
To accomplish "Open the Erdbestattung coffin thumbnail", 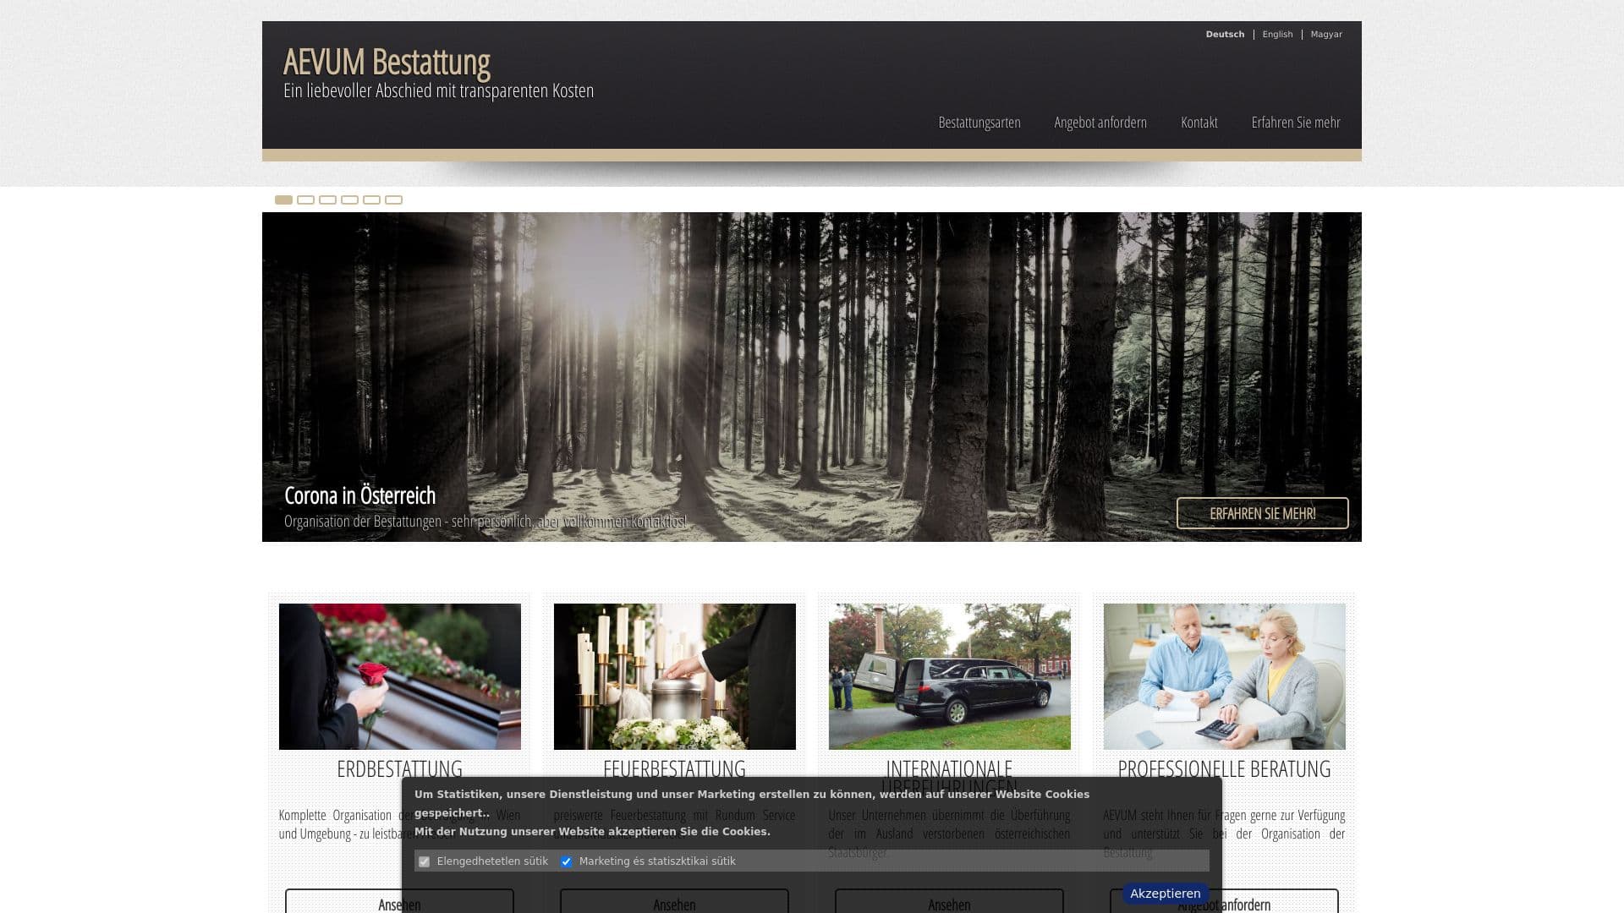I will pyautogui.click(x=399, y=676).
